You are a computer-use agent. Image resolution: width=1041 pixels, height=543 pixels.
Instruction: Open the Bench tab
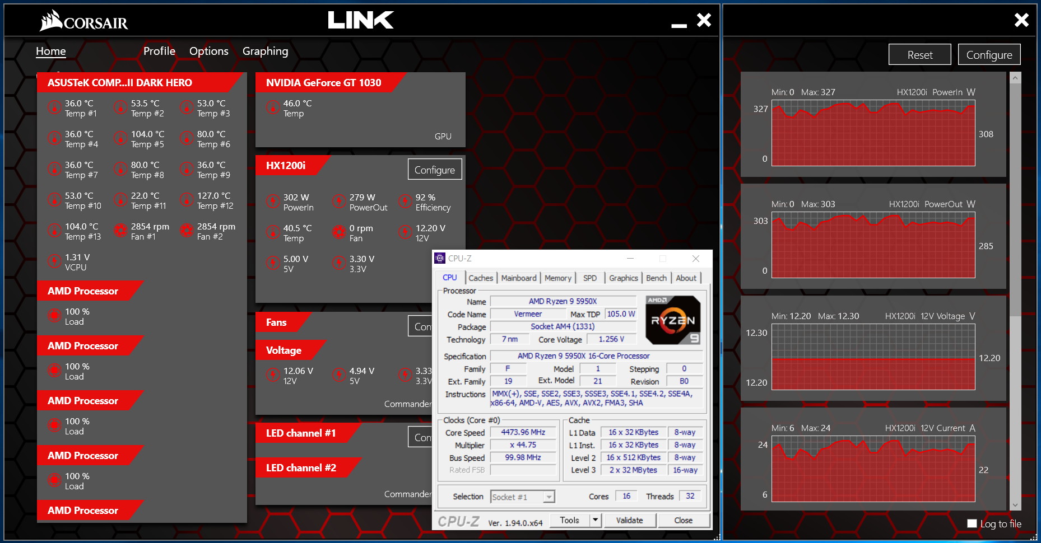click(657, 278)
